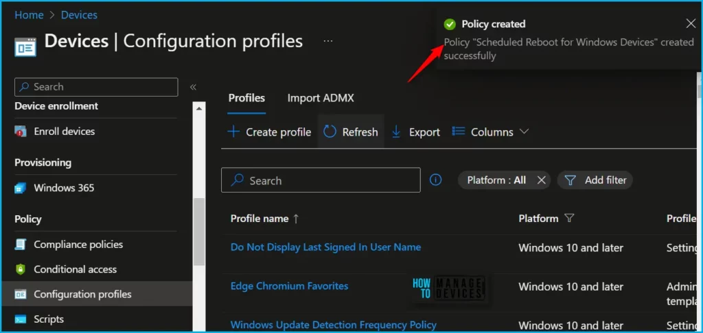Screen dimensions: 703x333
Task: Click the Provisioning section heading
Action: coord(43,162)
